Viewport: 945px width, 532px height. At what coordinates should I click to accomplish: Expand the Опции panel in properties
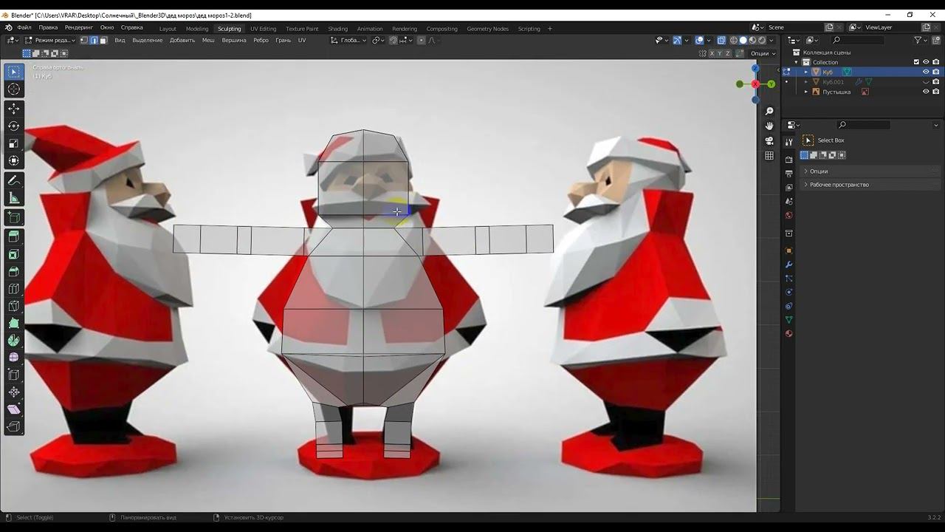818,171
